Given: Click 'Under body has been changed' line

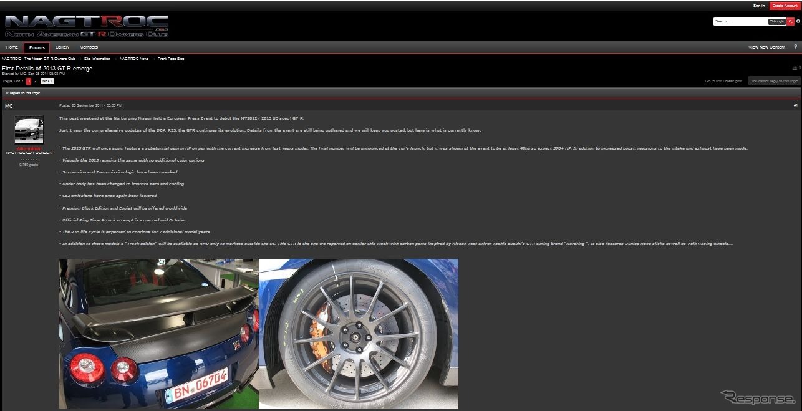Looking at the screenshot, I should click(122, 184).
